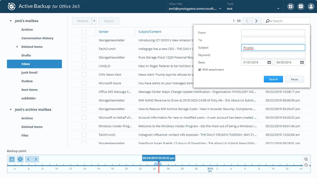This screenshot has height=178, width=317.
Task: Open the Outbox folder
Action: tap(27, 81)
